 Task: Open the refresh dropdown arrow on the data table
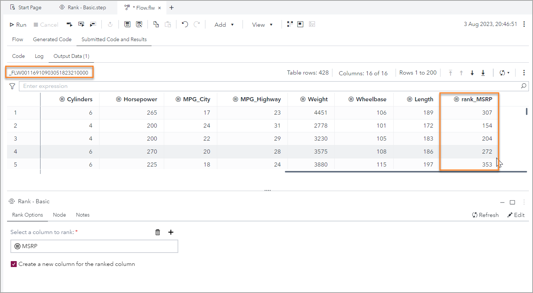tap(508, 73)
